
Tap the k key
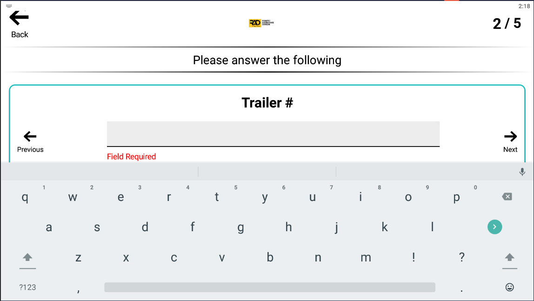[385, 227]
